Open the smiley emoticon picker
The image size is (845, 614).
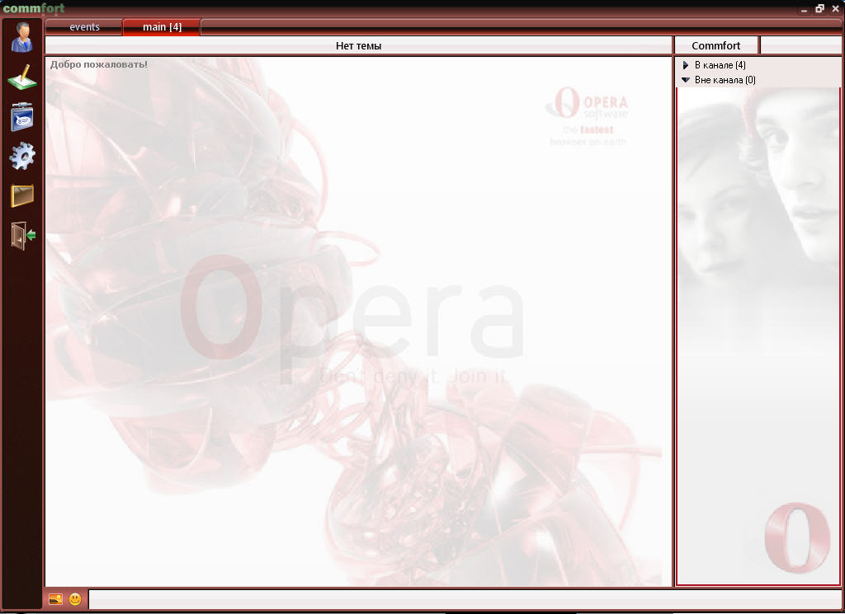click(75, 599)
